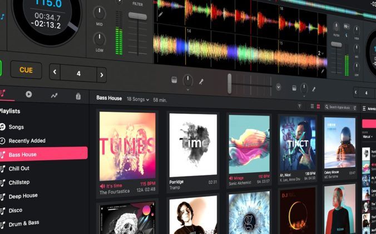The height and width of the screenshot is (234, 376).
Task: Click the It's time song title
Action: (114, 186)
